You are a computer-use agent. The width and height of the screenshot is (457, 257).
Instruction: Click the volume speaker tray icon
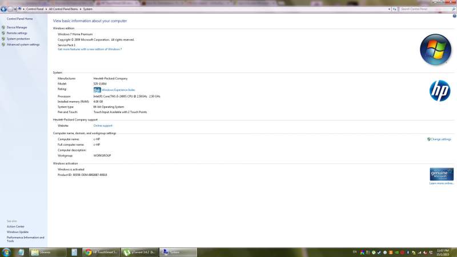pyautogui.click(x=425, y=252)
